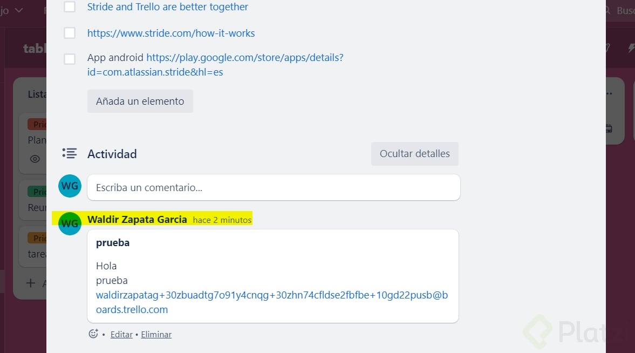Hide activity details with Ocultar detalles button
The width and height of the screenshot is (635, 353).
pos(414,153)
